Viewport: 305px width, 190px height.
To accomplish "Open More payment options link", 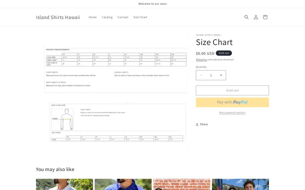I will point(232,112).
